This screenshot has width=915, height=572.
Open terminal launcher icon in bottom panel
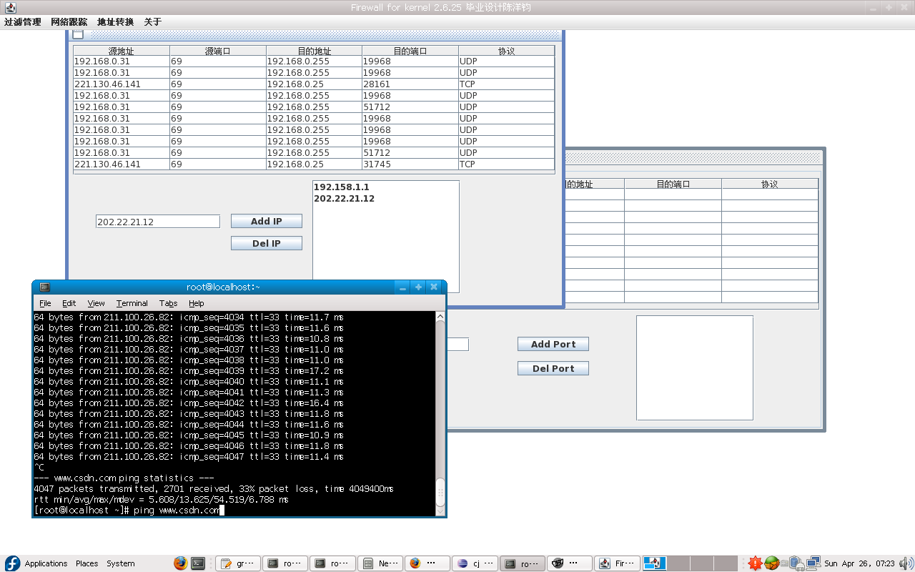tap(198, 563)
